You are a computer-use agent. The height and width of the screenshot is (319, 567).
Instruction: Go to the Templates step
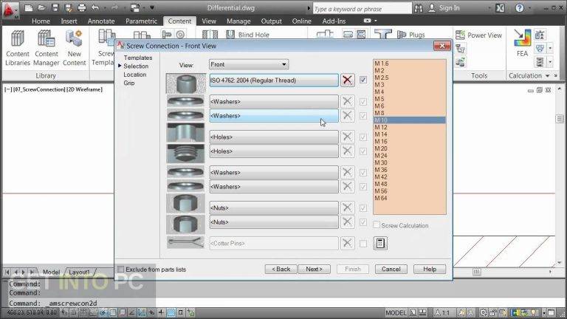pyautogui.click(x=138, y=58)
